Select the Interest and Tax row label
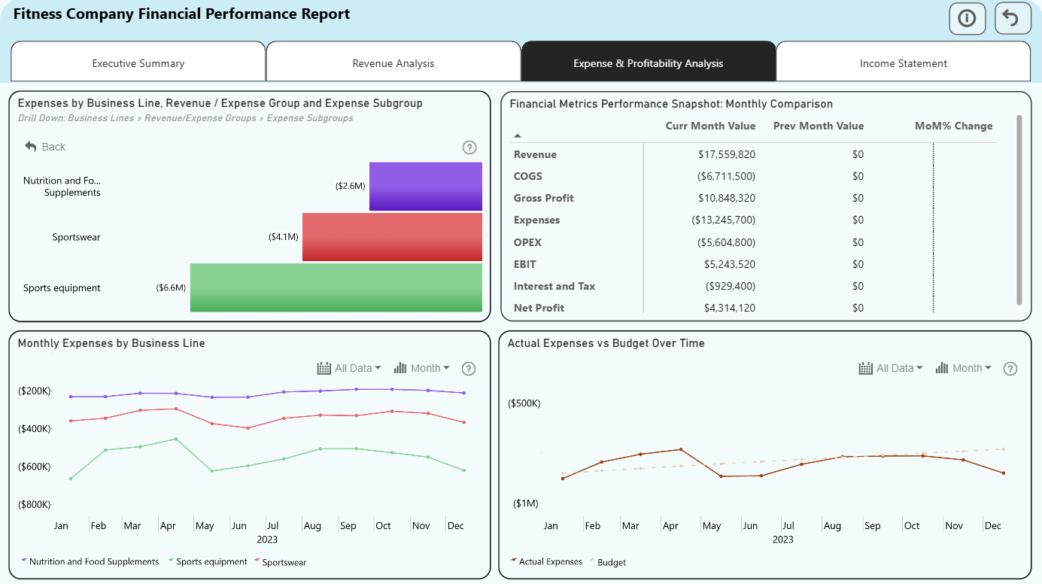1042x584 pixels. point(554,286)
